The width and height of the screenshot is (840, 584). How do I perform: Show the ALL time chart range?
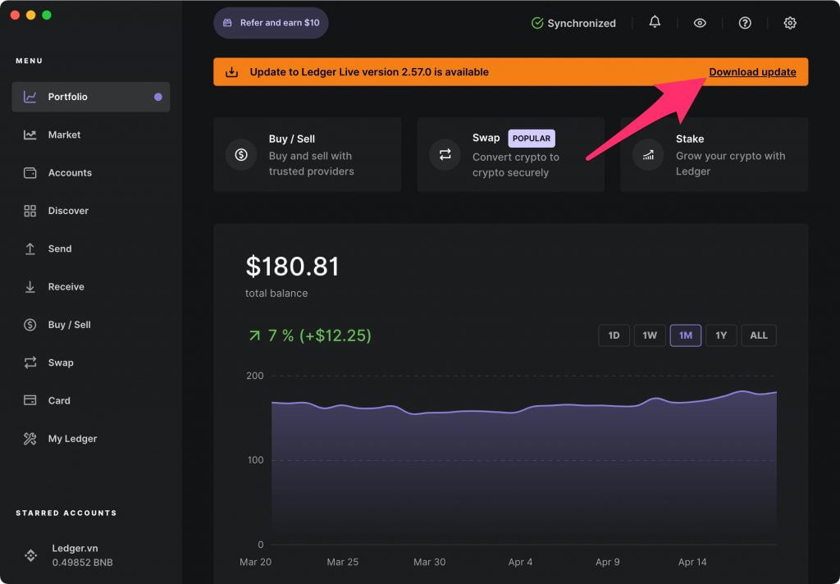pyautogui.click(x=759, y=335)
